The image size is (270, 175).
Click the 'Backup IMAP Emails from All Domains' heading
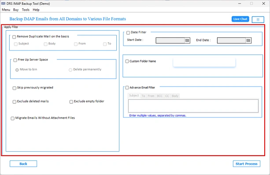(67, 19)
